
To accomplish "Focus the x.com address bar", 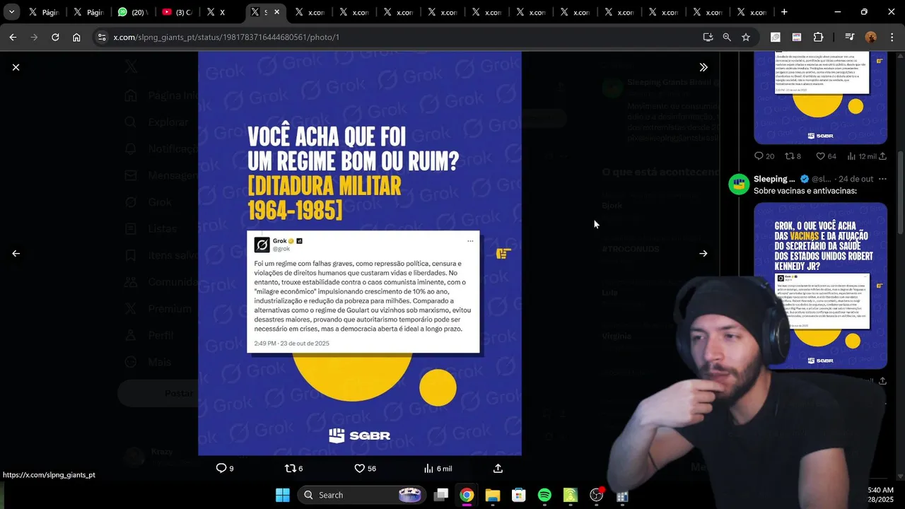I will [x=403, y=37].
